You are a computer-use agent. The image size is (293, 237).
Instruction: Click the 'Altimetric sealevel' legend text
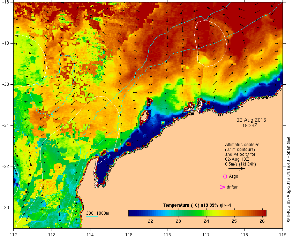coord(242,145)
